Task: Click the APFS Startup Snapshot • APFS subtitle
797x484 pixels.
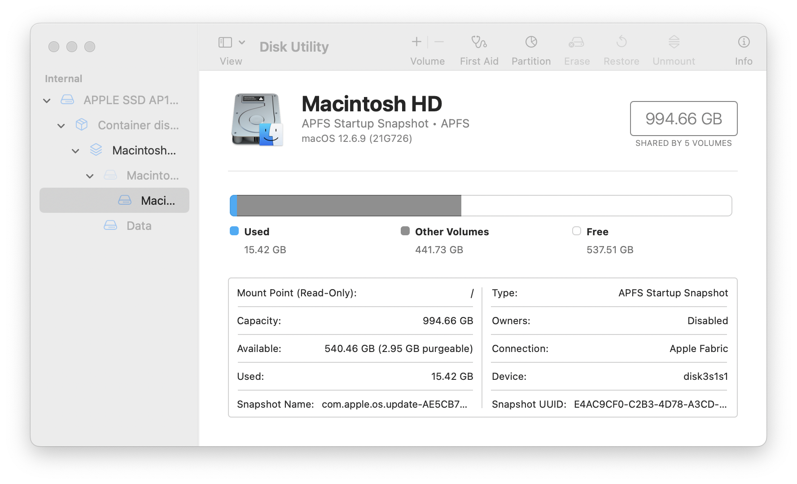Action: (385, 123)
